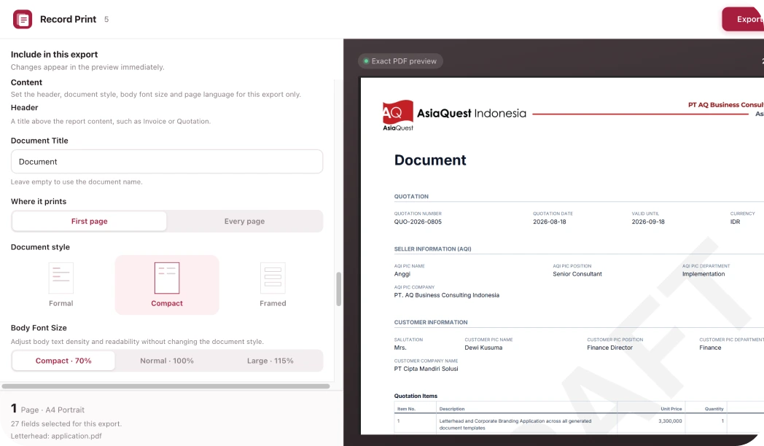This screenshot has height=446, width=764.
Task: Click valid until date 2026-09-18
Action: [648, 222]
